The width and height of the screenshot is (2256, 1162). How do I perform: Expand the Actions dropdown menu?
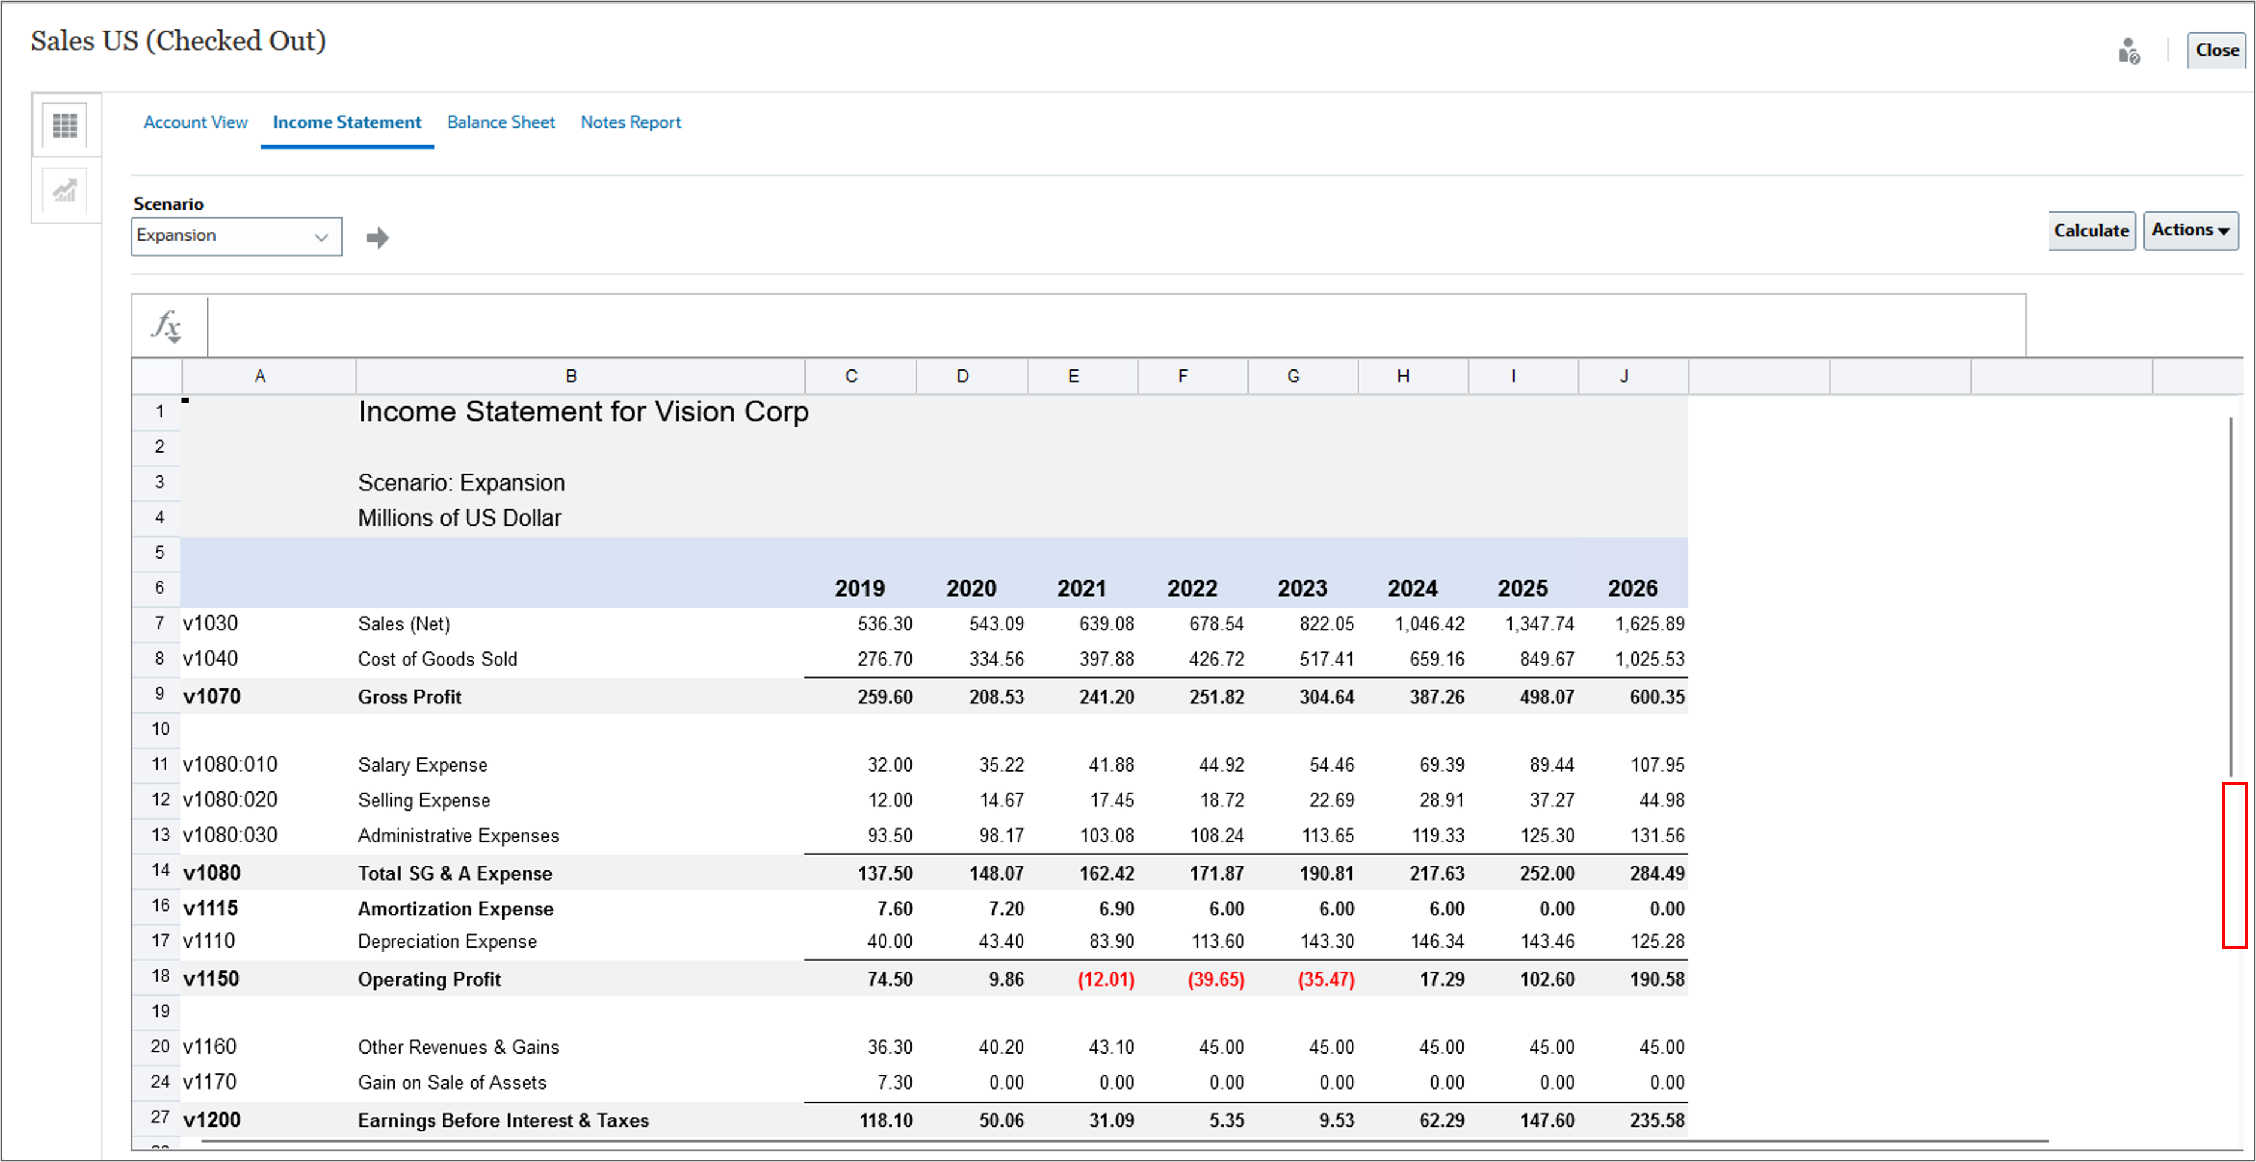(x=2190, y=230)
